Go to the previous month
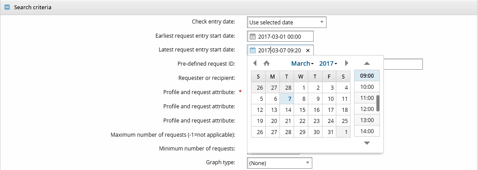 (255, 63)
